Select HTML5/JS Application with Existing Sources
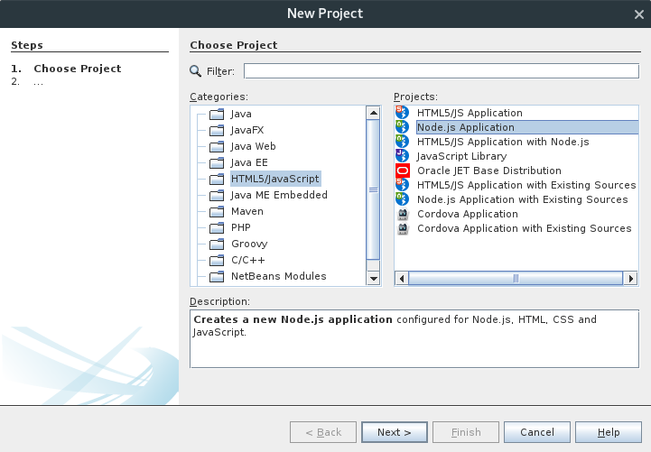The height and width of the screenshot is (452, 651). click(x=526, y=185)
